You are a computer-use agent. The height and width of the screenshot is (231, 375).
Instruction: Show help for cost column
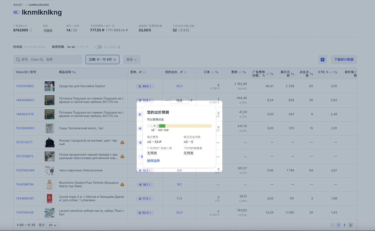pos(240,72)
